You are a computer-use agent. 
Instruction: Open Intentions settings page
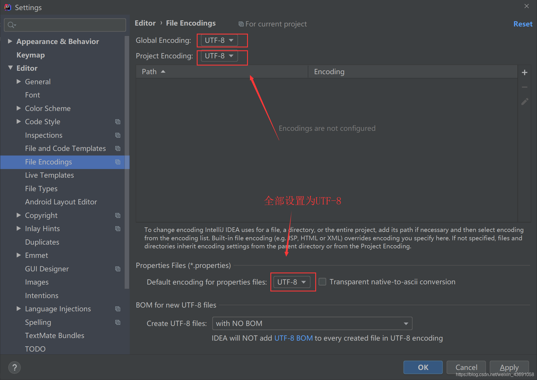click(x=42, y=295)
